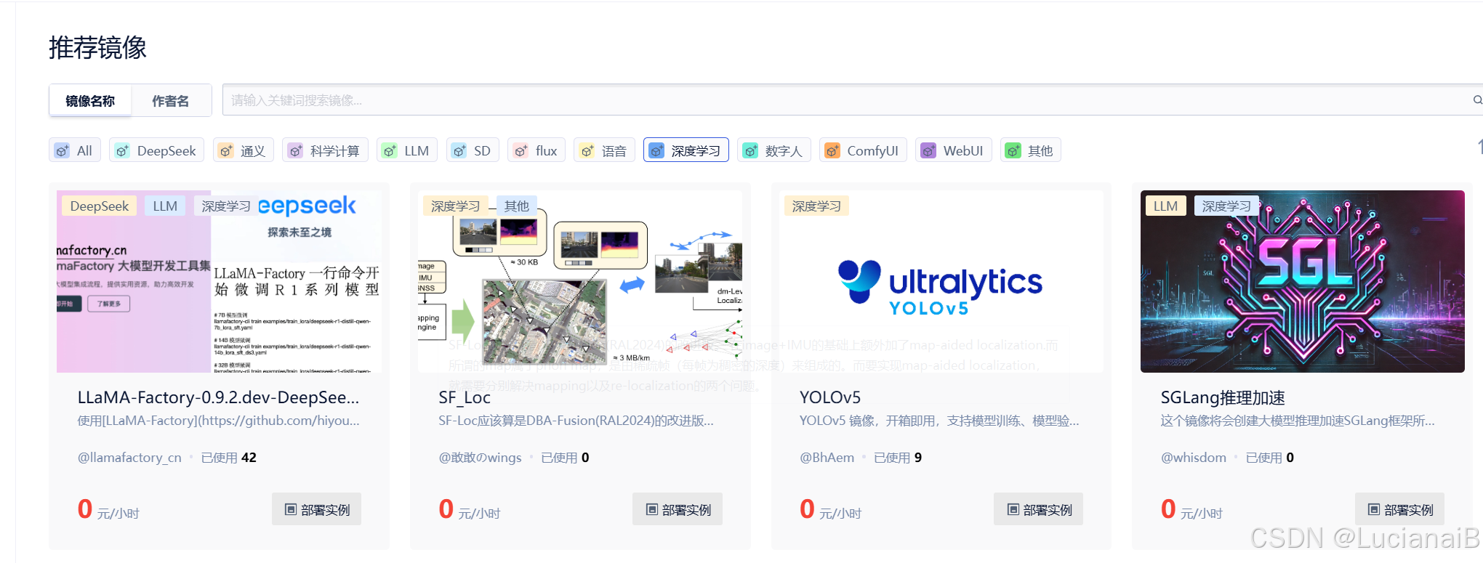Click DeepSeek badge on LLaMA-Factory card

coord(100,206)
